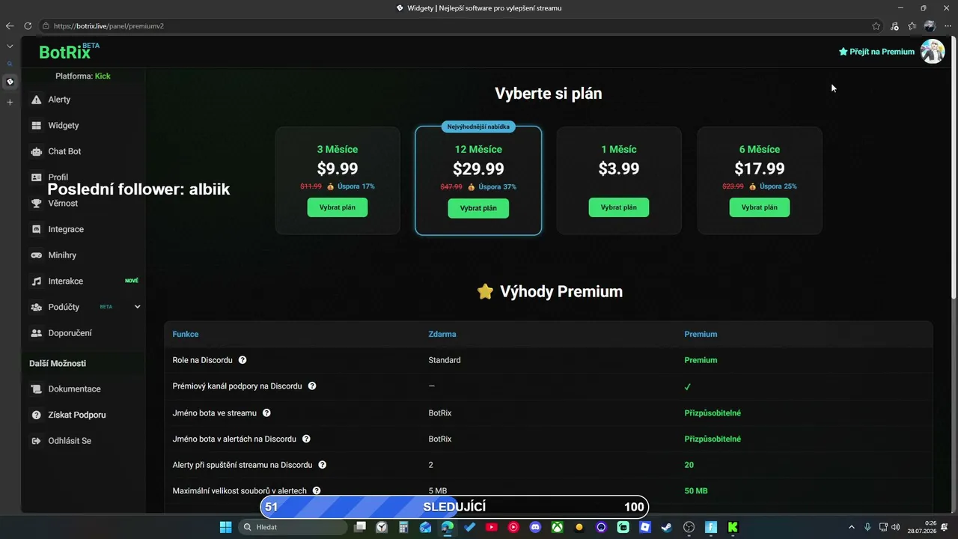Click the Zdarma column header
This screenshot has width=958, height=539.
click(442, 335)
